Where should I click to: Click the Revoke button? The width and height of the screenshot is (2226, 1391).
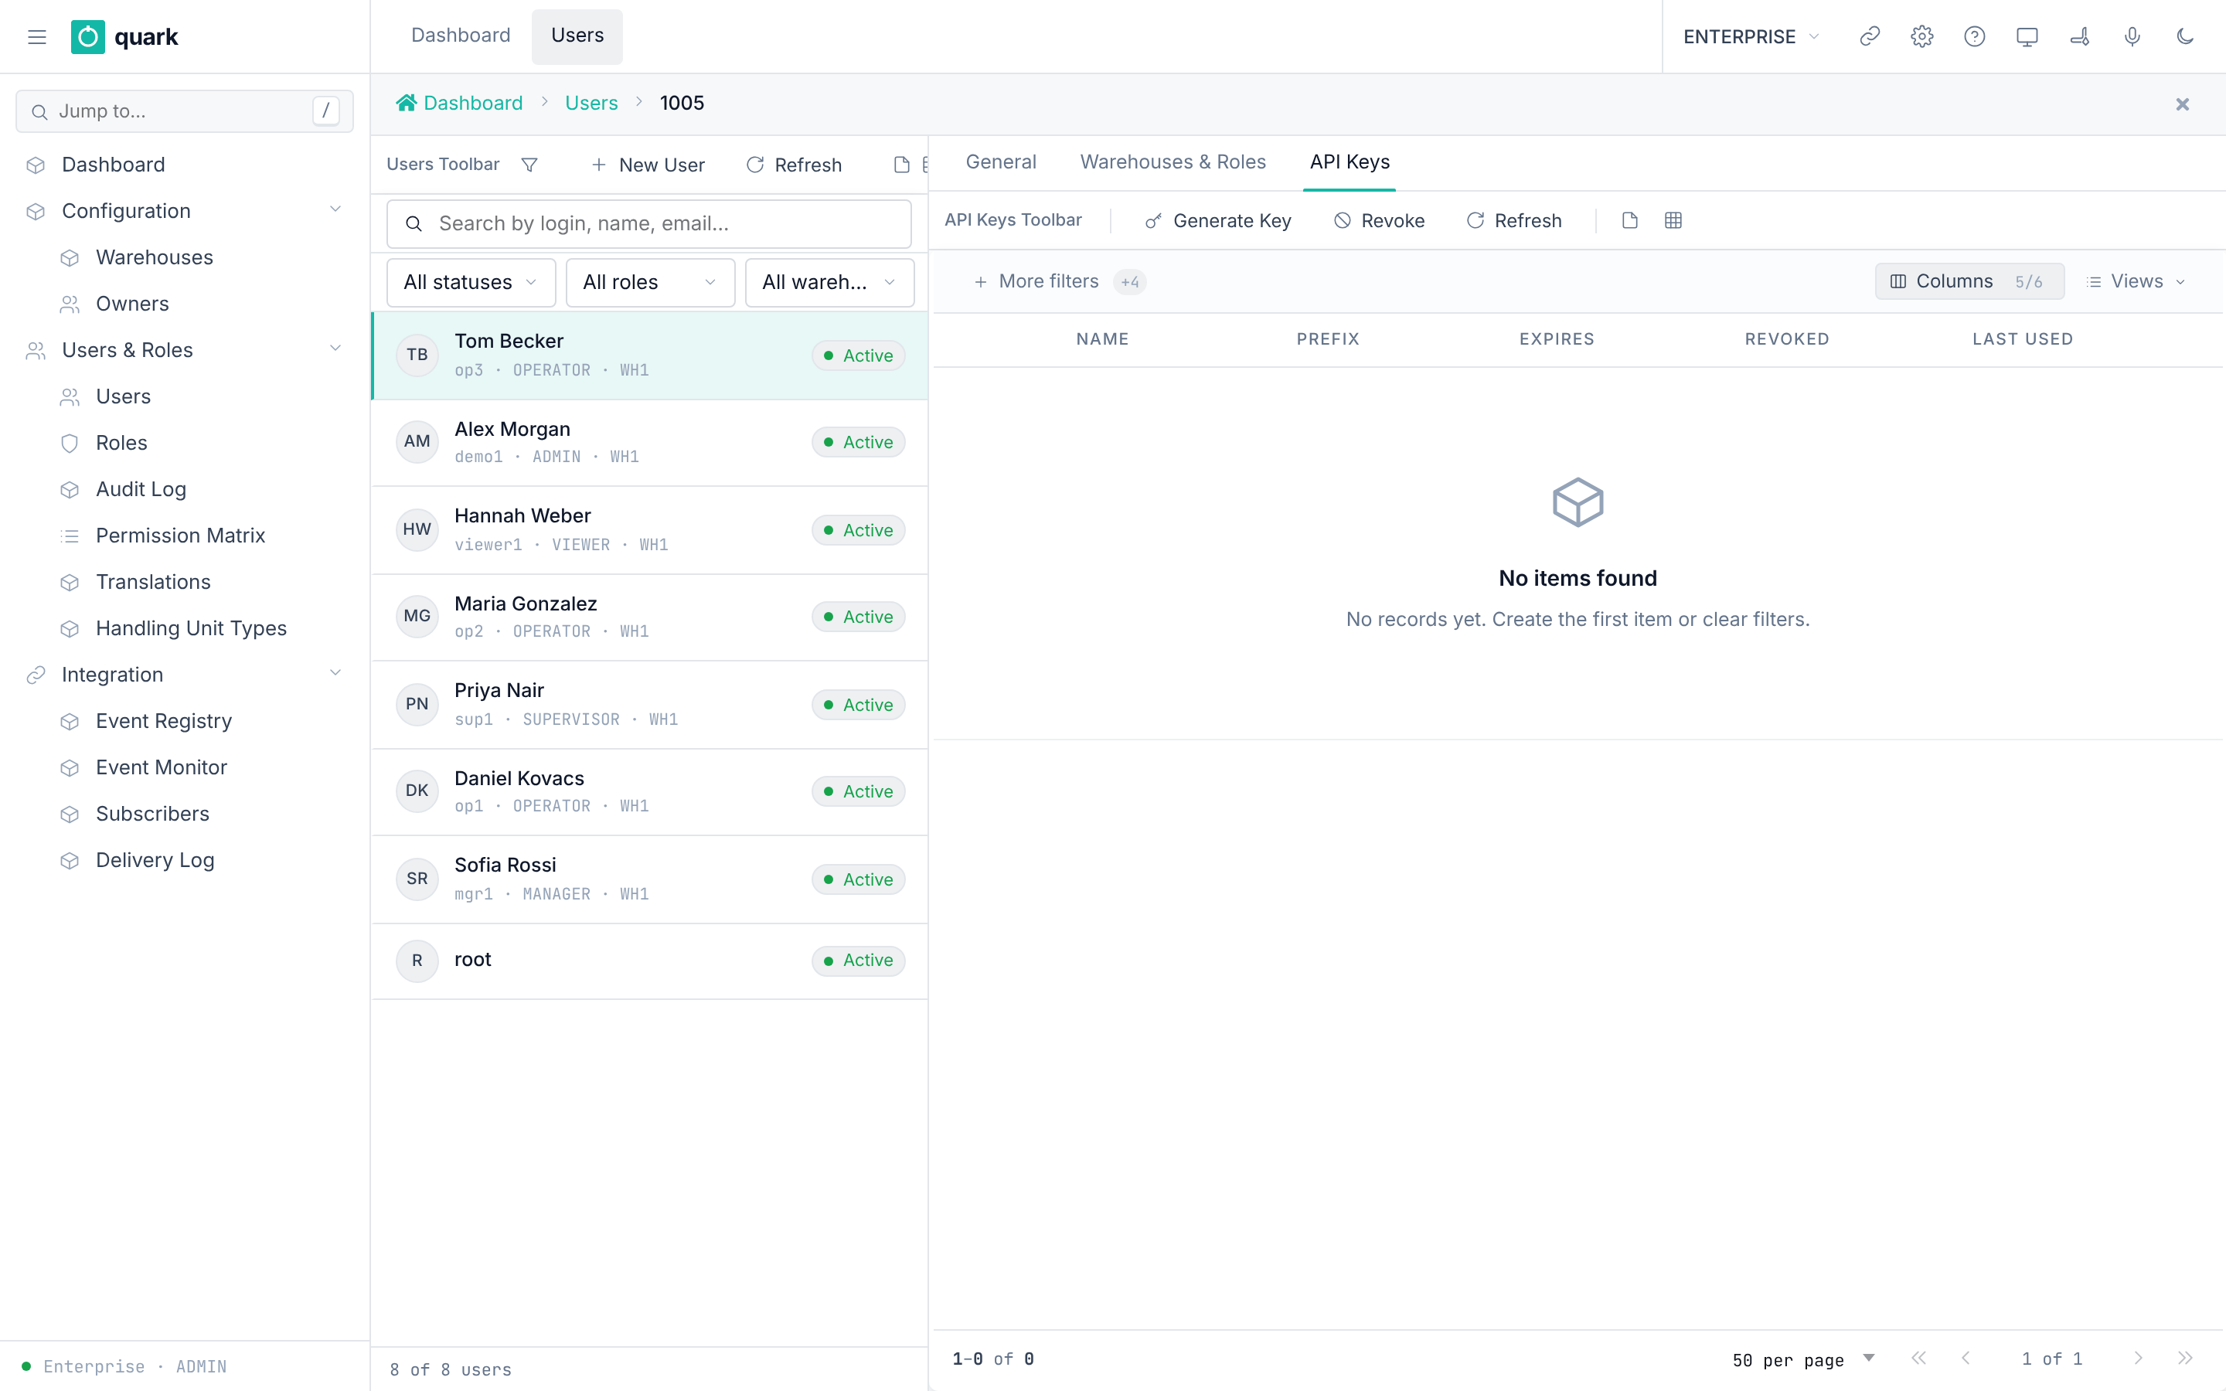pyautogui.click(x=1379, y=221)
